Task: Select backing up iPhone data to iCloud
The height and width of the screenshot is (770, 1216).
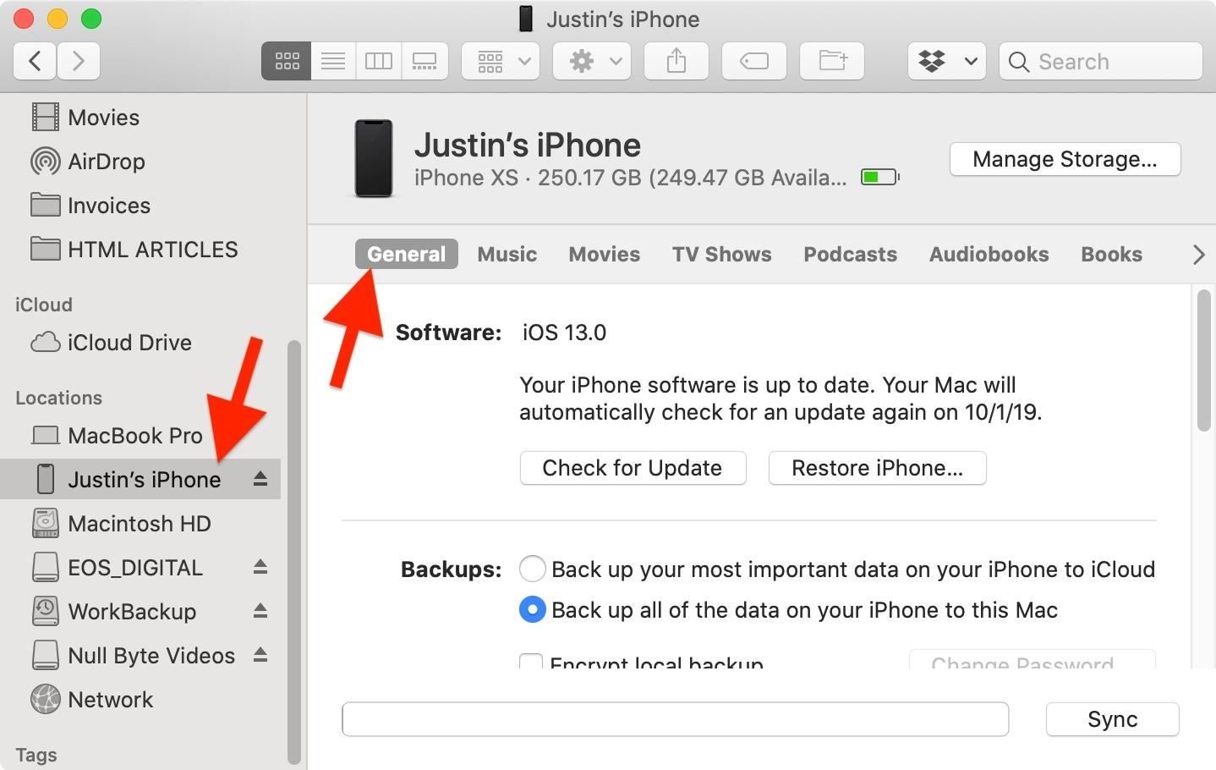Action: point(532,569)
